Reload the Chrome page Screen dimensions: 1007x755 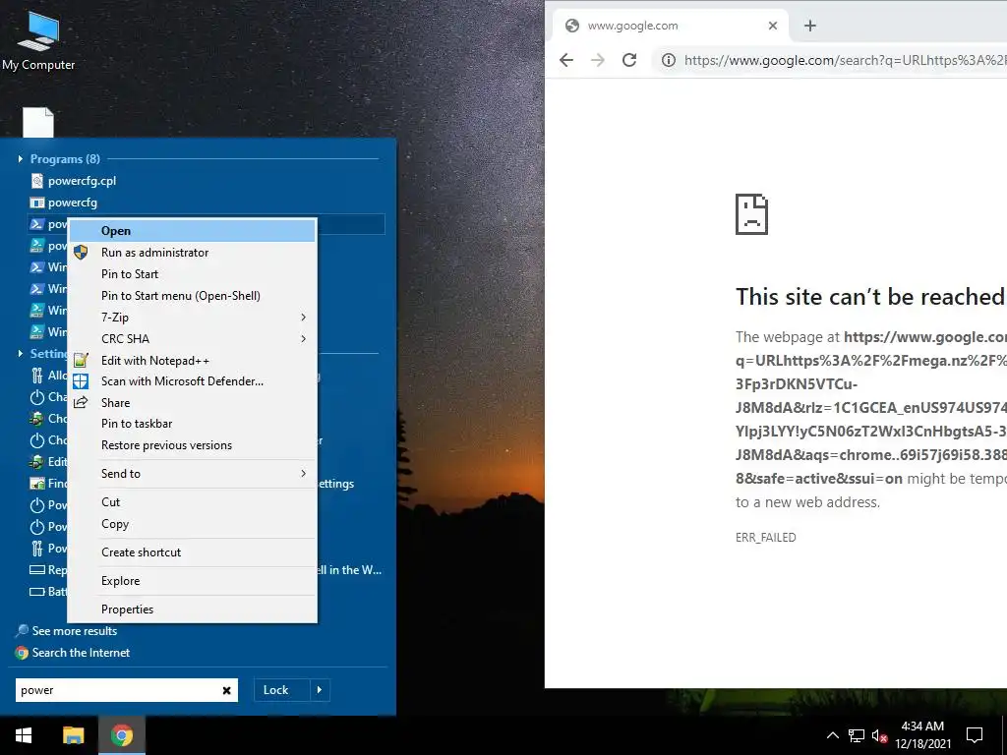(629, 60)
